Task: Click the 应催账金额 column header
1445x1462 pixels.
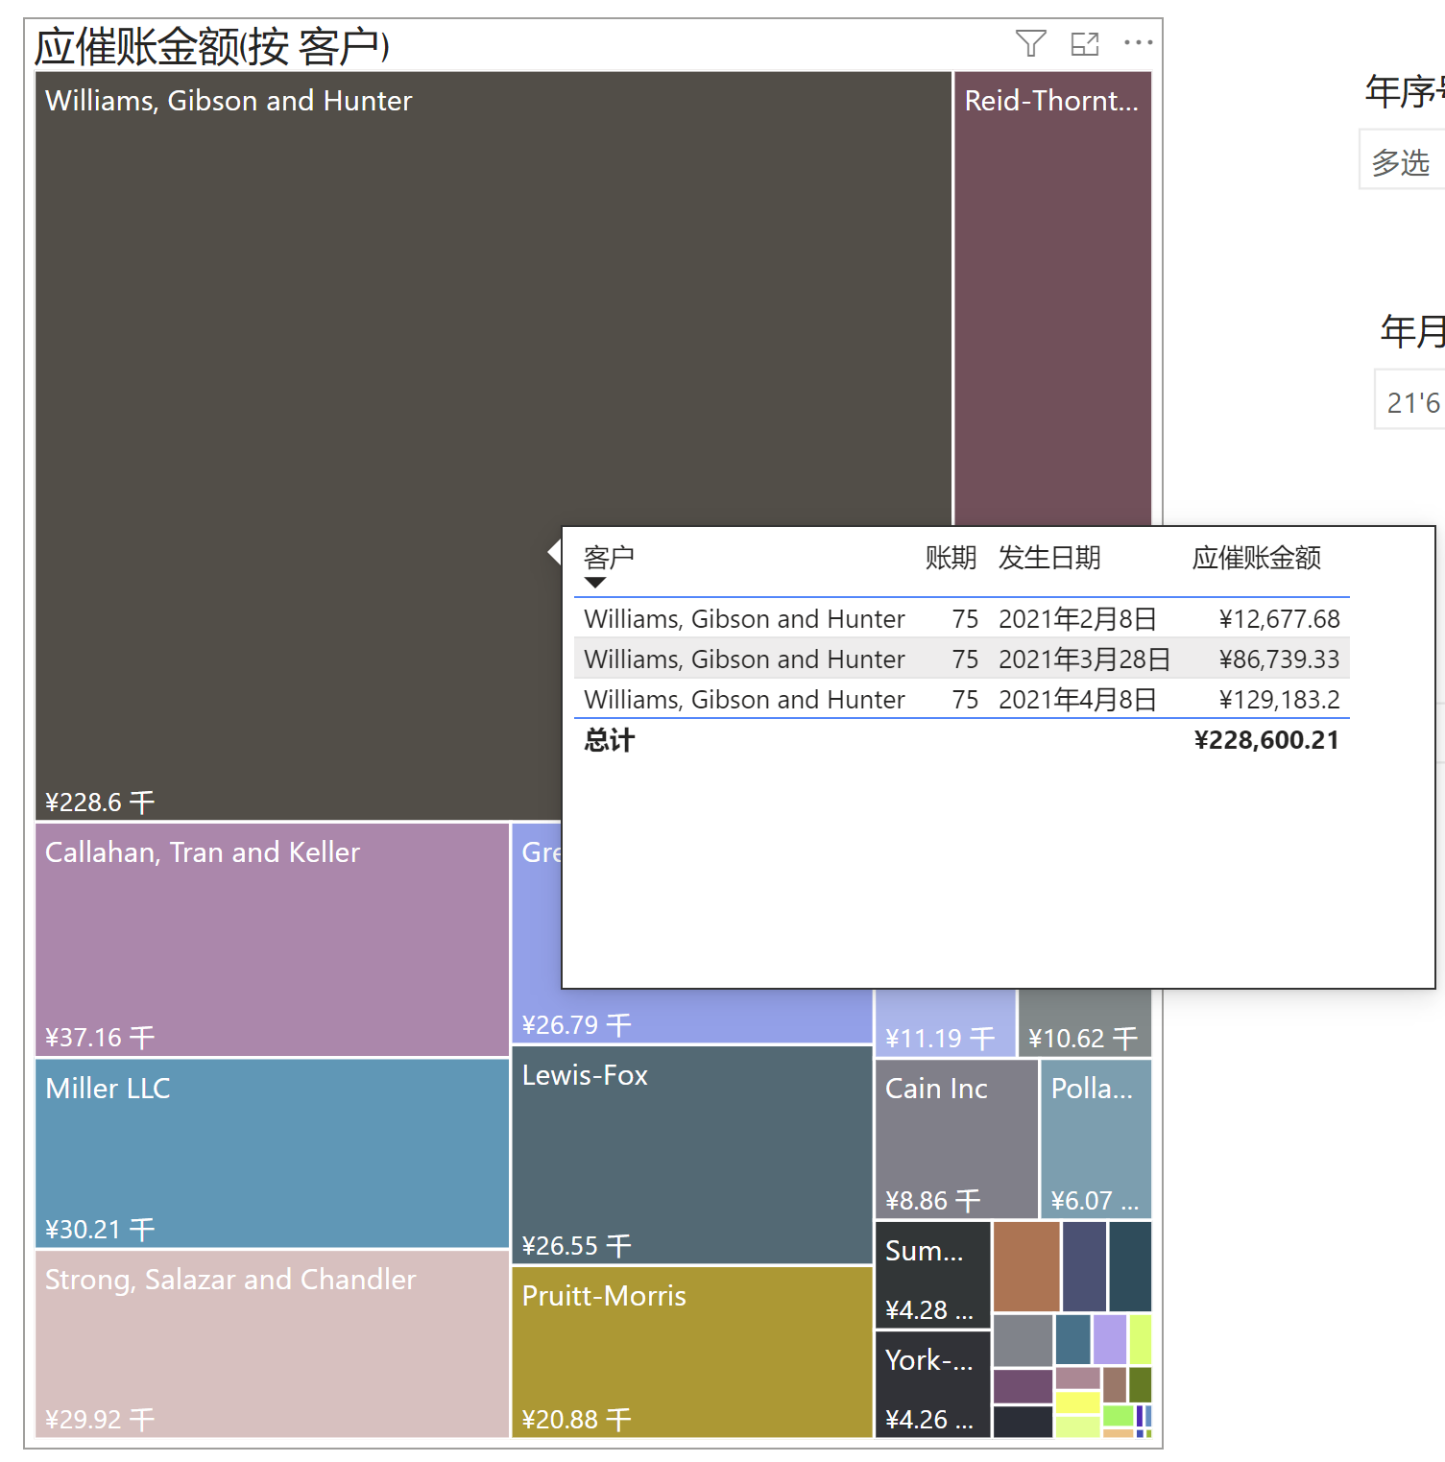Action: pos(1257,558)
